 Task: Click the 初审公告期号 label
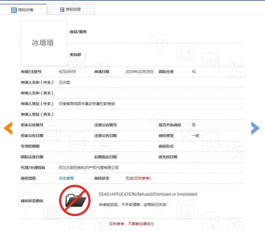[32, 125]
